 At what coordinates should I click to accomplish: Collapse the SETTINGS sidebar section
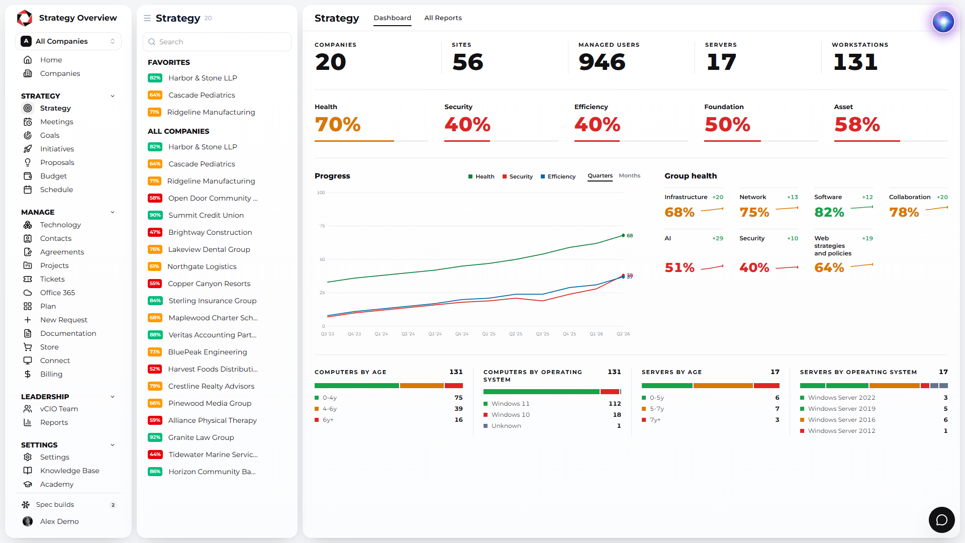113,445
